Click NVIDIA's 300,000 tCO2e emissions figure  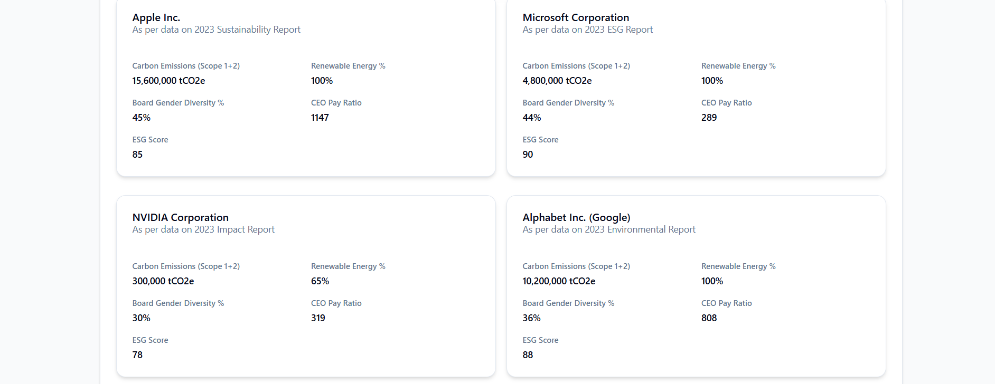pyautogui.click(x=163, y=281)
